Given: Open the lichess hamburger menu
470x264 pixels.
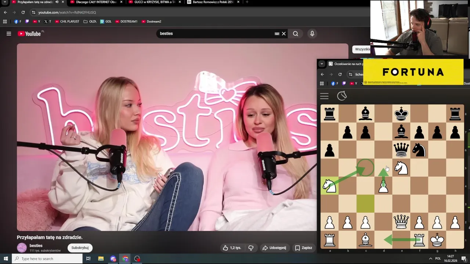Looking at the screenshot, I should (324, 96).
